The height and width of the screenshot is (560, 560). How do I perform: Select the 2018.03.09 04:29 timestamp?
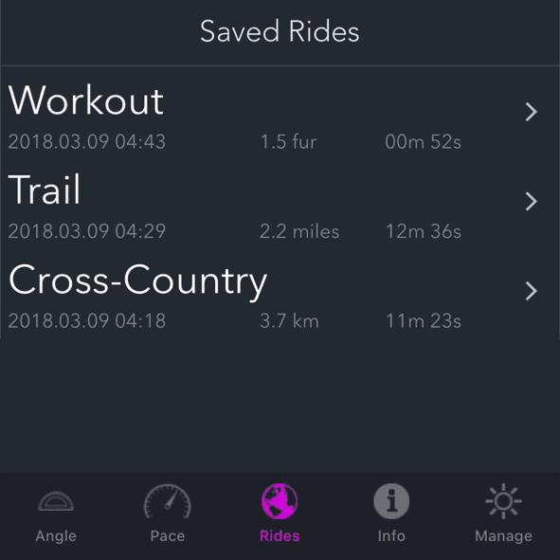[x=87, y=231]
